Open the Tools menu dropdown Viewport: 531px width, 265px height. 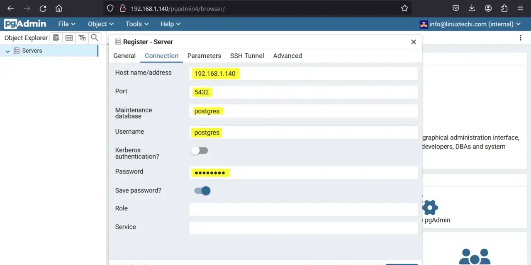137,24
